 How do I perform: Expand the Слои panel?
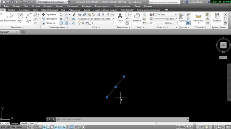click(x=96, y=27)
